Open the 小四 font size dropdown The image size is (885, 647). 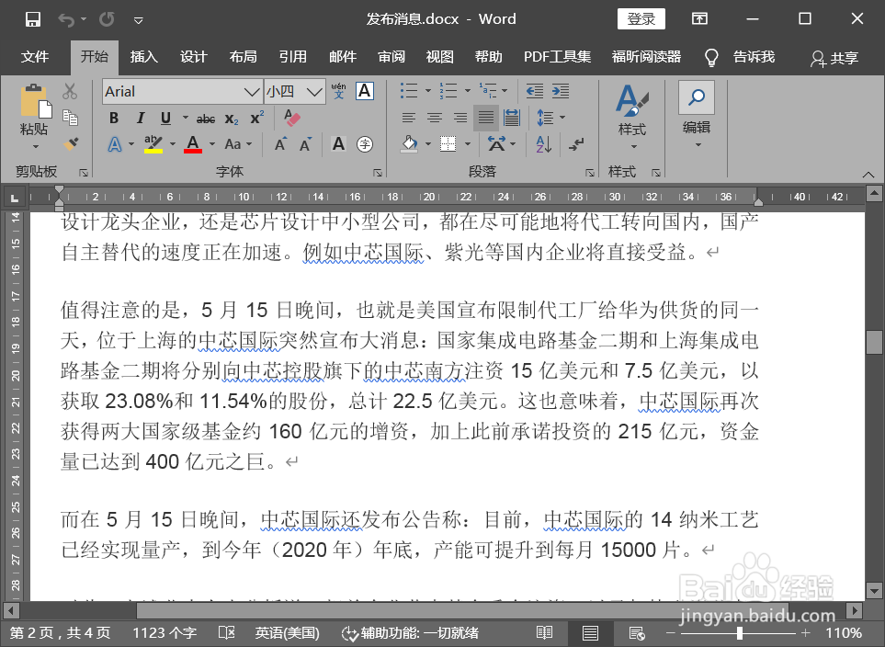coord(314,92)
